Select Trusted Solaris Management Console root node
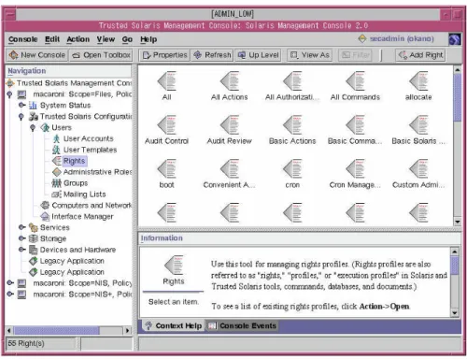Image resolution: width=467 pixels, height=360 pixels. pyautogui.click(x=74, y=83)
